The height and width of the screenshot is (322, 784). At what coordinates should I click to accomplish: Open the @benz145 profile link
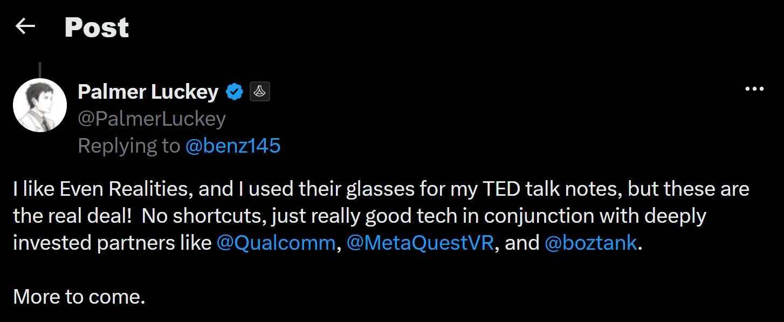coord(232,146)
